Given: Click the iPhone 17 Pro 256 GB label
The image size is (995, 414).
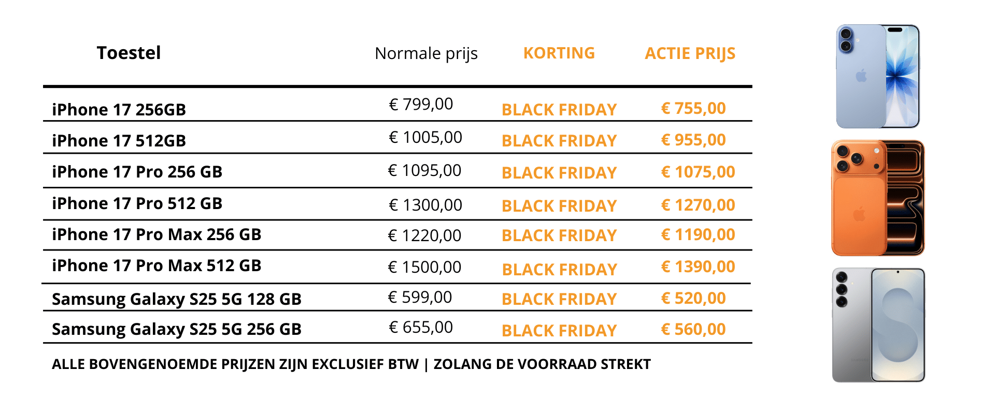Looking at the screenshot, I should tap(137, 172).
